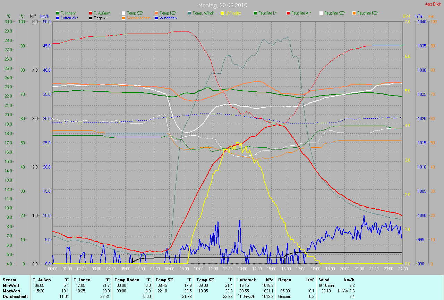Click the chart title Montag, 20.09.2010
Image resolution: width=444 pixels, height=300 pixels.
point(222,5)
